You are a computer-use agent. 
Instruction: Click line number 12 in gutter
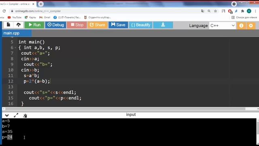(11, 81)
